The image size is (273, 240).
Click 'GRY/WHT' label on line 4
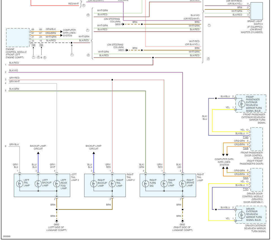(x=14, y=81)
